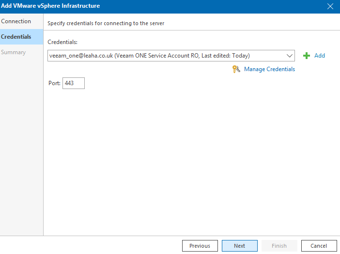Click the dialog title 'Add VMware vSphere Infrastructure'
Image resolution: width=340 pixels, height=254 pixels.
coord(50,6)
